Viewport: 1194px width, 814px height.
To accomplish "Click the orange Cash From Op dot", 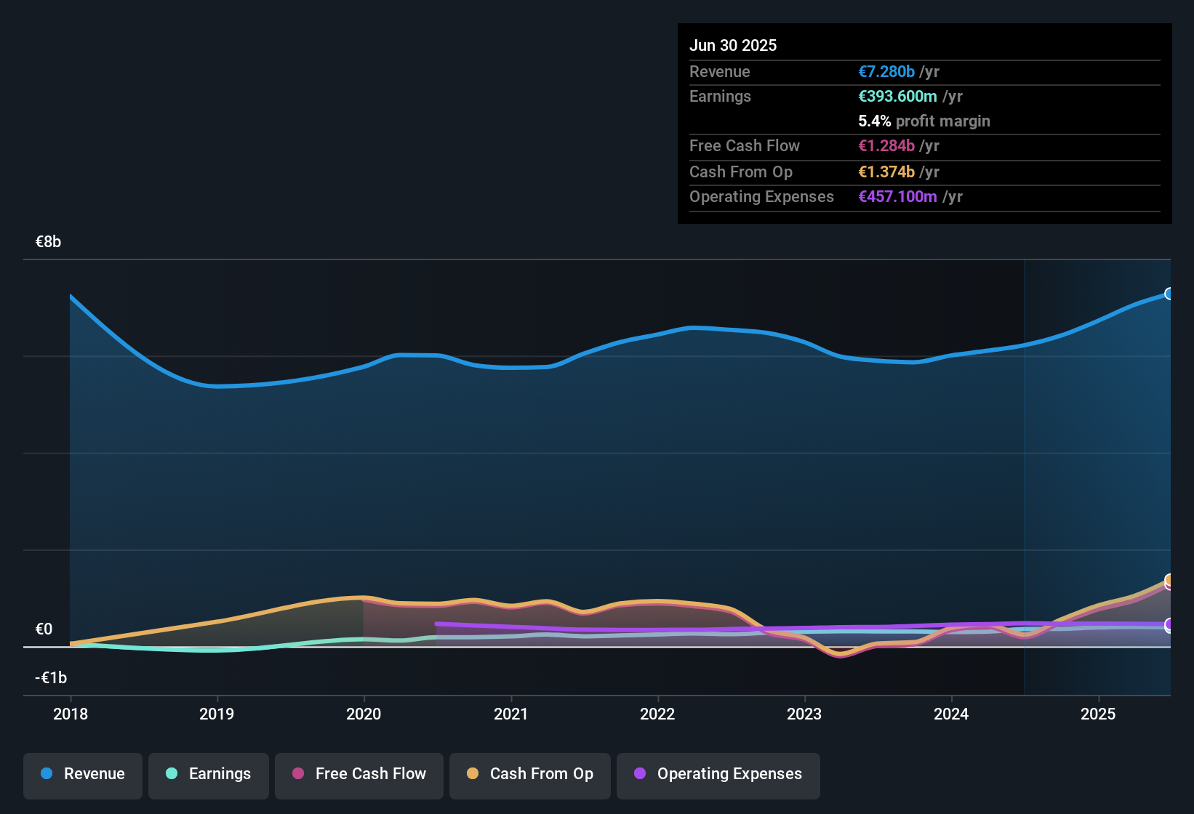I will tap(473, 773).
